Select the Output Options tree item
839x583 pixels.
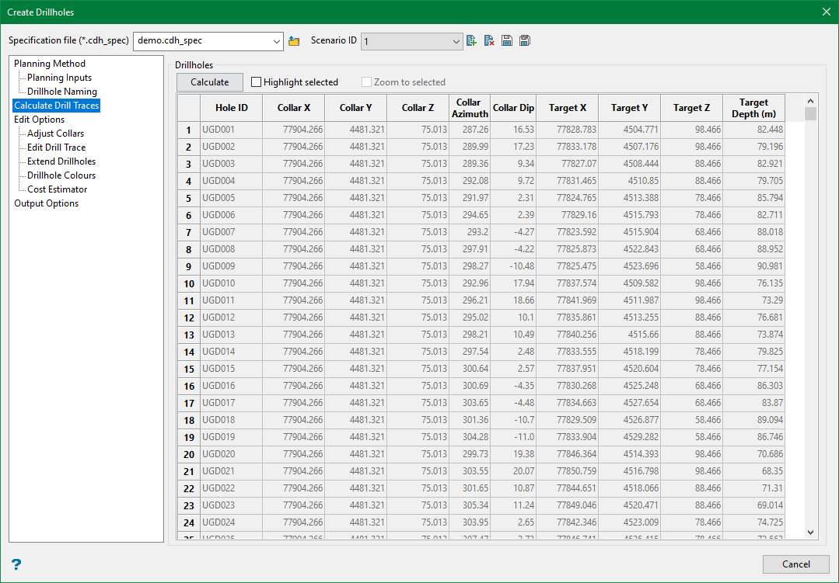[46, 203]
